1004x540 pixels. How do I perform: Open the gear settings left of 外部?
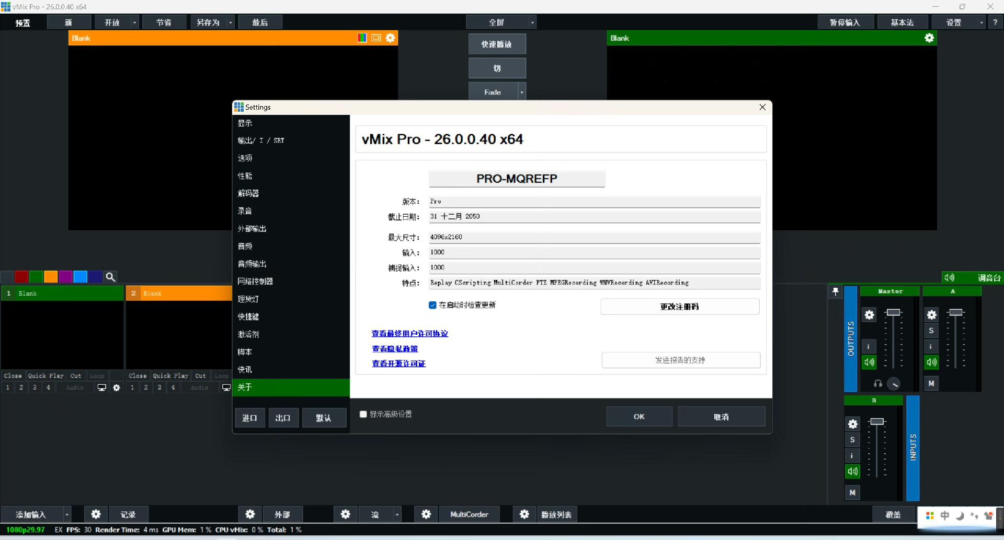[x=250, y=514]
